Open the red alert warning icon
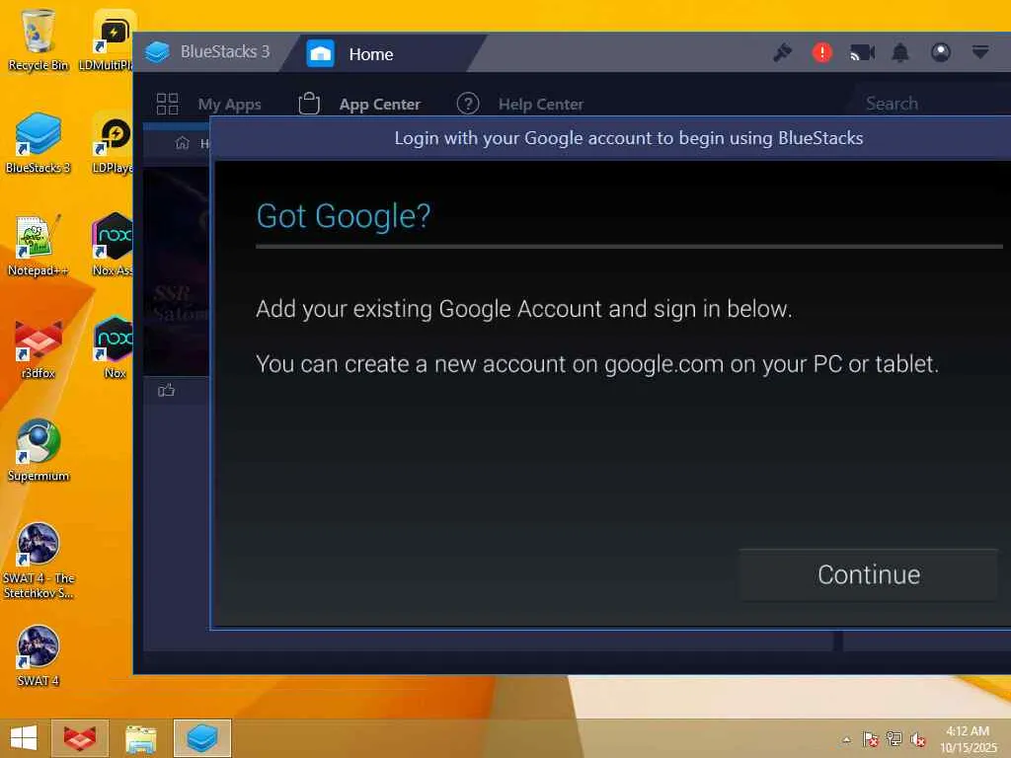Image resolution: width=1011 pixels, height=758 pixels. tap(822, 53)
